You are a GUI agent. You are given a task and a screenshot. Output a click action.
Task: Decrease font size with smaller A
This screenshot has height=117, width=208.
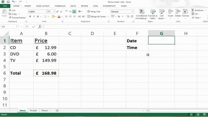pyautogui.click(x=61, y=12)
